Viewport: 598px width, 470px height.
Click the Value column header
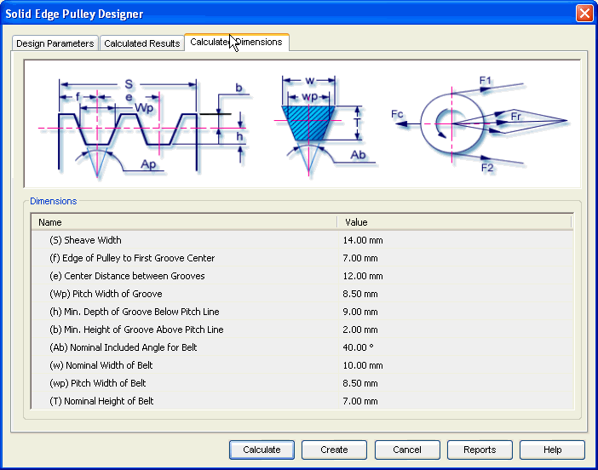[x=454, y=222]
